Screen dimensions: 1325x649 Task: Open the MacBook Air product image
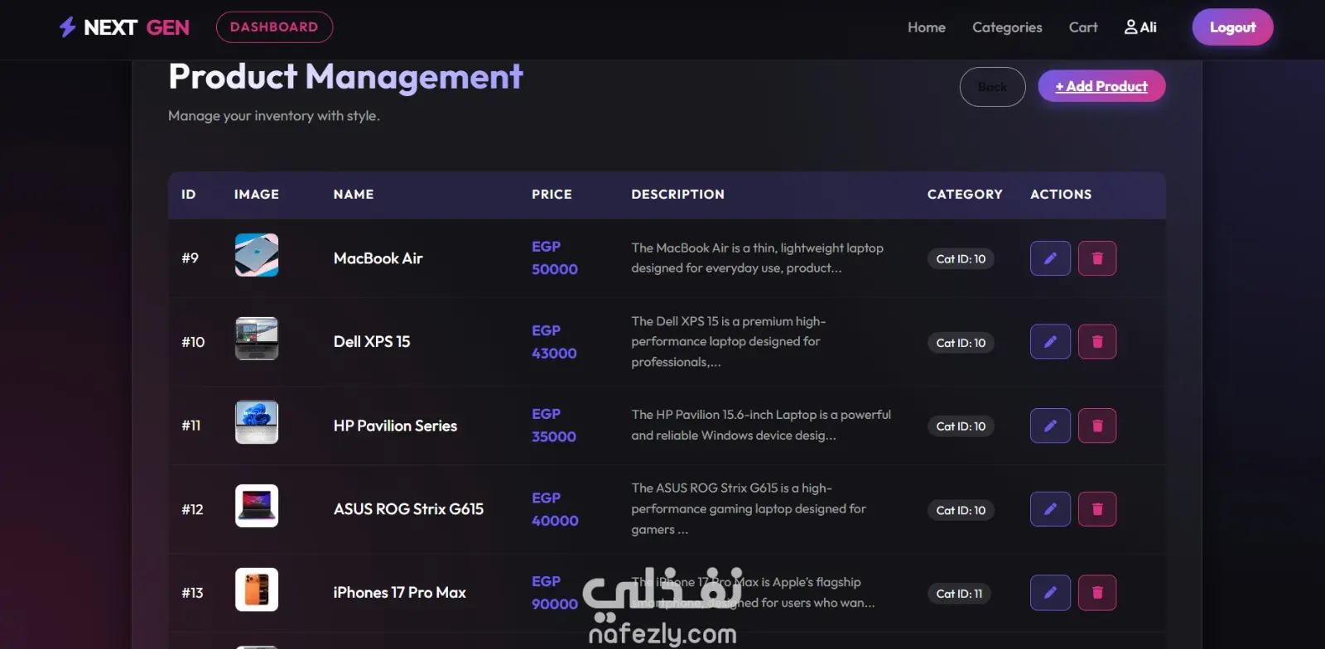(x=257, y=255)
